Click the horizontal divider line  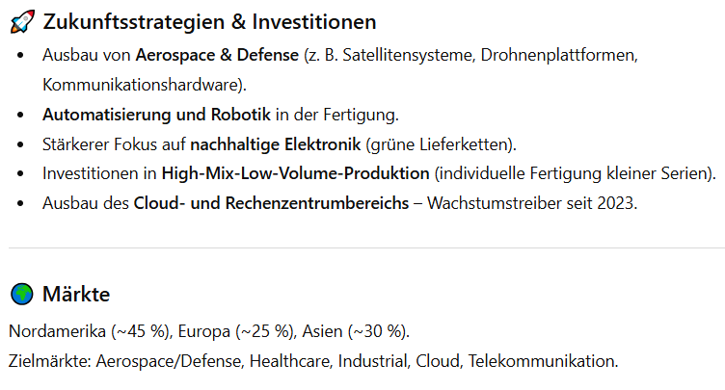point(362,247)
